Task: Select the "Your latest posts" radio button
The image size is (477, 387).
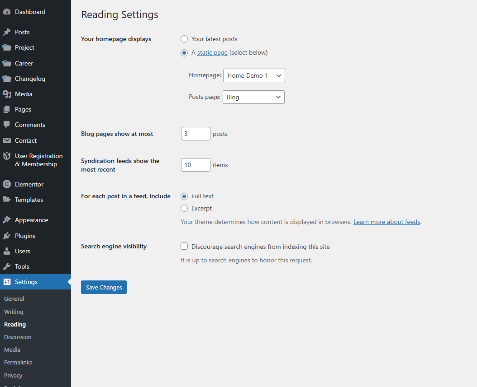Action: coord(184,39)
